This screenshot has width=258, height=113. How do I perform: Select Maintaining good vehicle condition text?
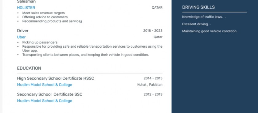[x=210, y=31]
